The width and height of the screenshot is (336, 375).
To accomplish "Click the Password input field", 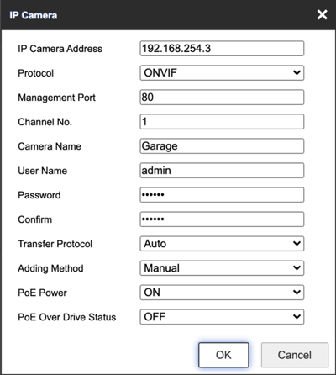I will 222,195.
